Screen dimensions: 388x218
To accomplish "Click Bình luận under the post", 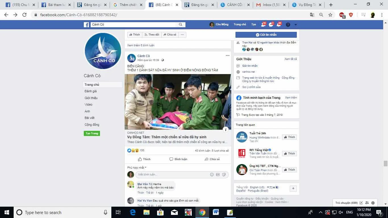I will click(x=178, y=159).
